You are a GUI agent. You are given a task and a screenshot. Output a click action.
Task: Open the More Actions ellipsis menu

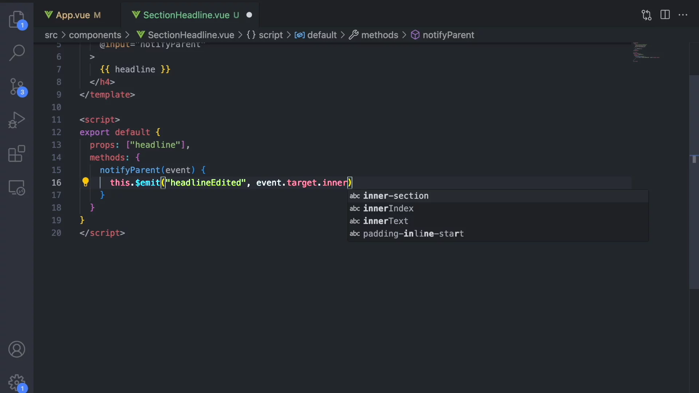[683, 15]
